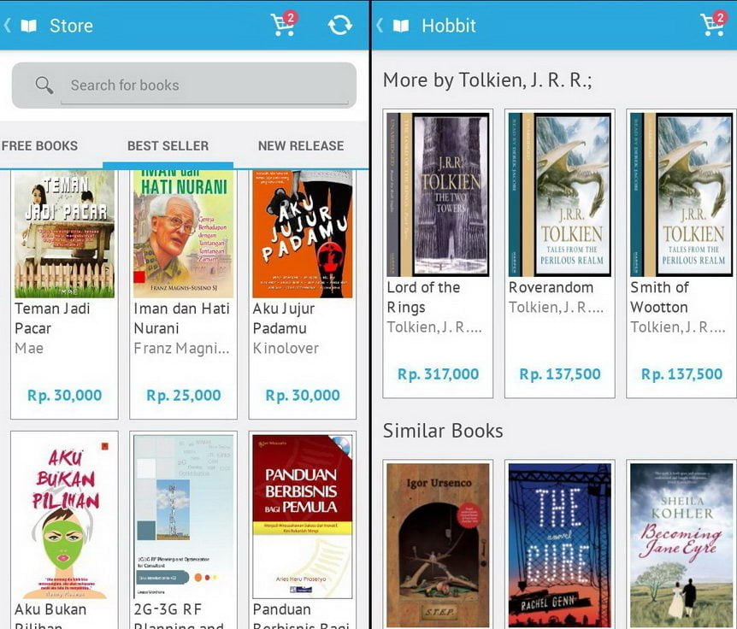
Task: Select the BEST SELLER tab
Action: point(168,145)
